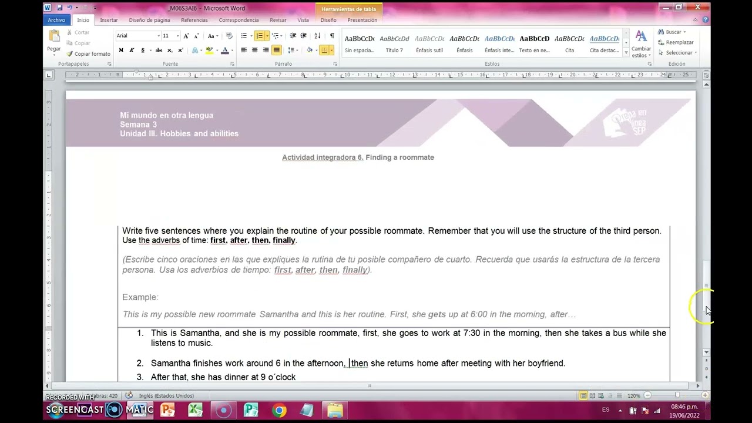The image size is (752, 423).
Task: Open Excel from taskbar
Action: (x=196, y=410)
